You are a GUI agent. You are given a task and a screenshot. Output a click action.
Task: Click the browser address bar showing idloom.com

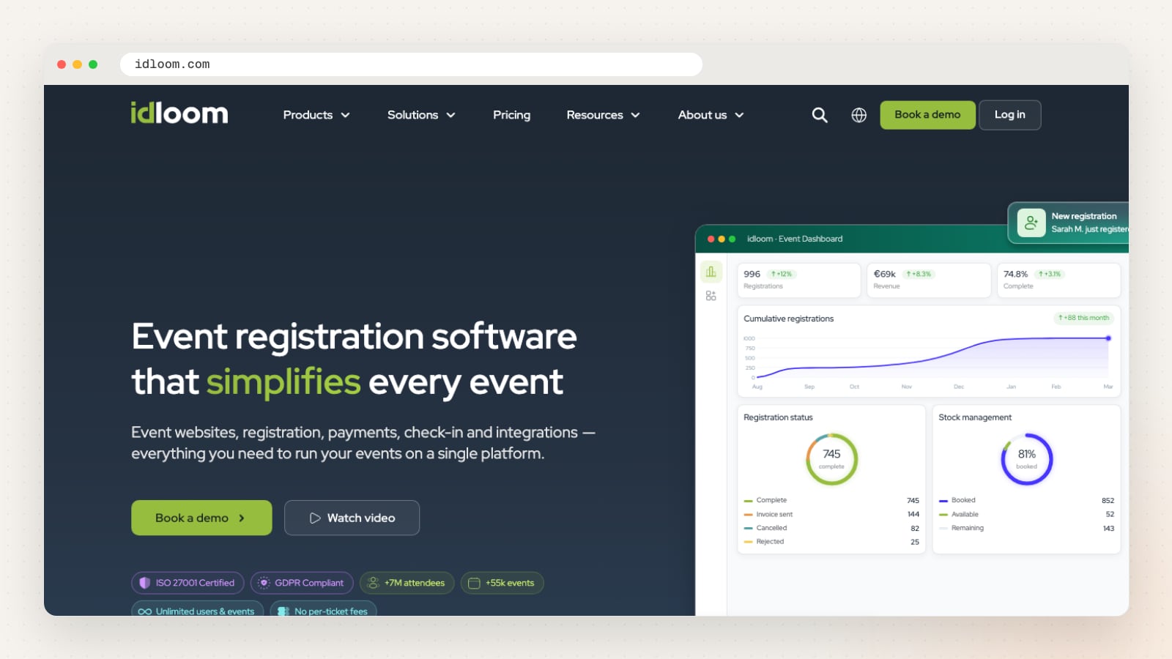point(411,64)
